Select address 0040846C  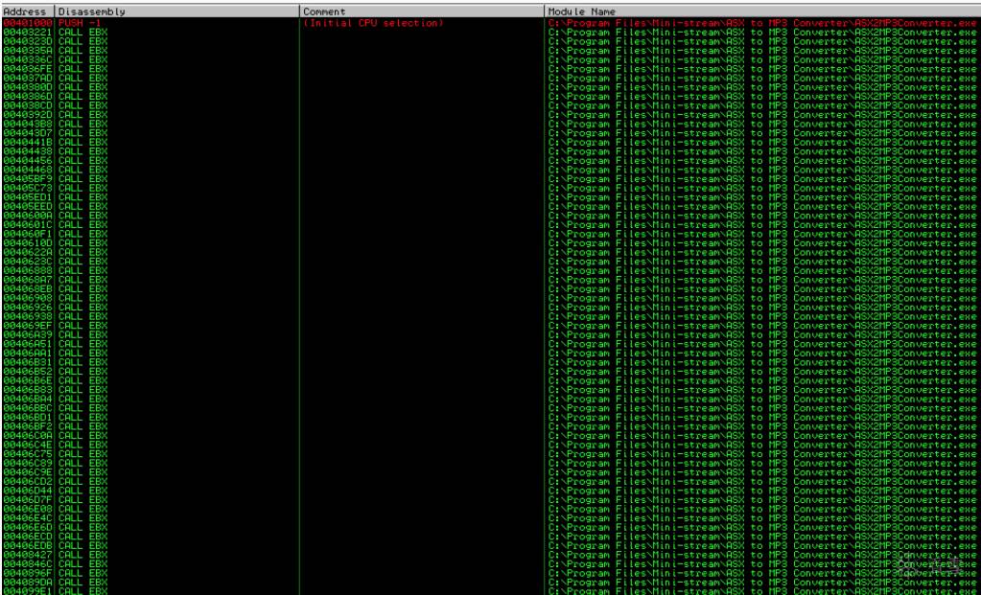(28, 563)
